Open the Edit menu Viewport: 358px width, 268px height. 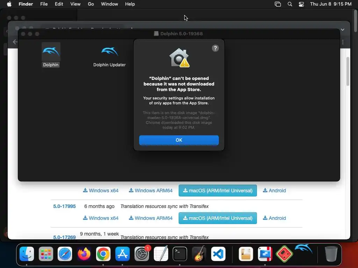[x=59, y=4]
